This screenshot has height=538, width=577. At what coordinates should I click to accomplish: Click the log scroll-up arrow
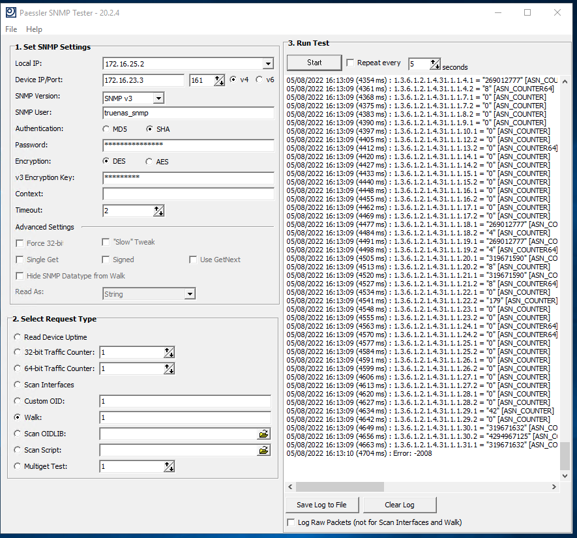[565, 82]
